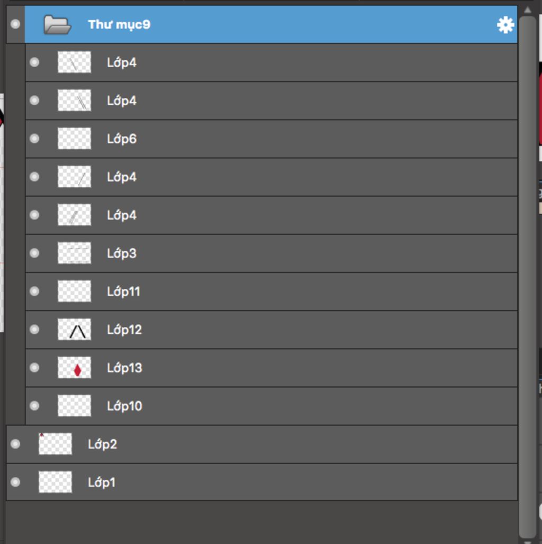This screenshot has height=544, width=542.
Task: Select the Lớp10 layer
Action: (x=124, y=406)
